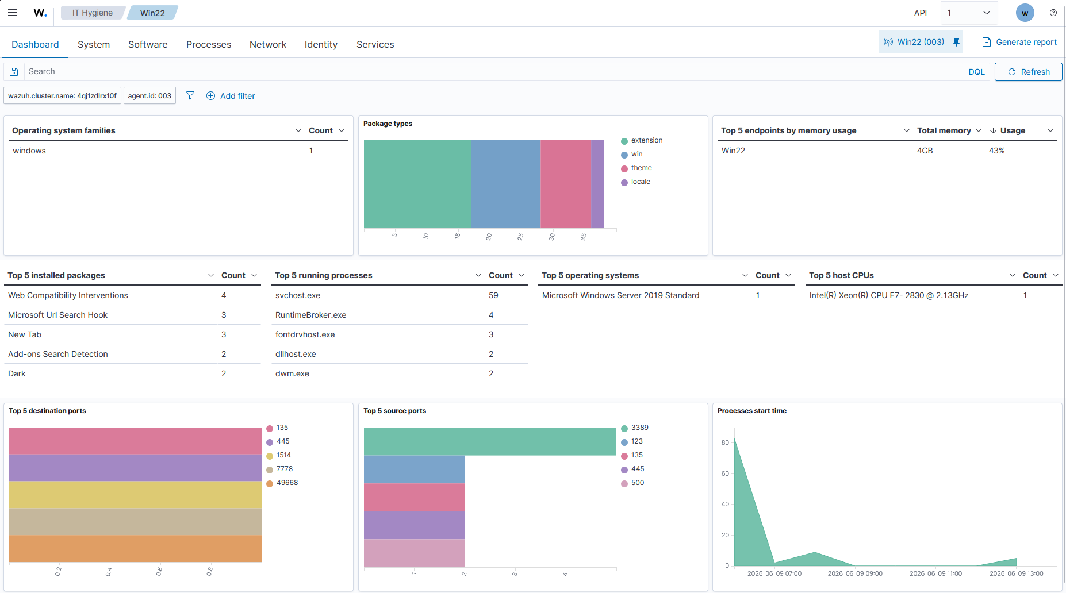This screenshot has width=1066, height=593.
Task: Unpin the Win22 agent pin icon
Action: point(956,42)
